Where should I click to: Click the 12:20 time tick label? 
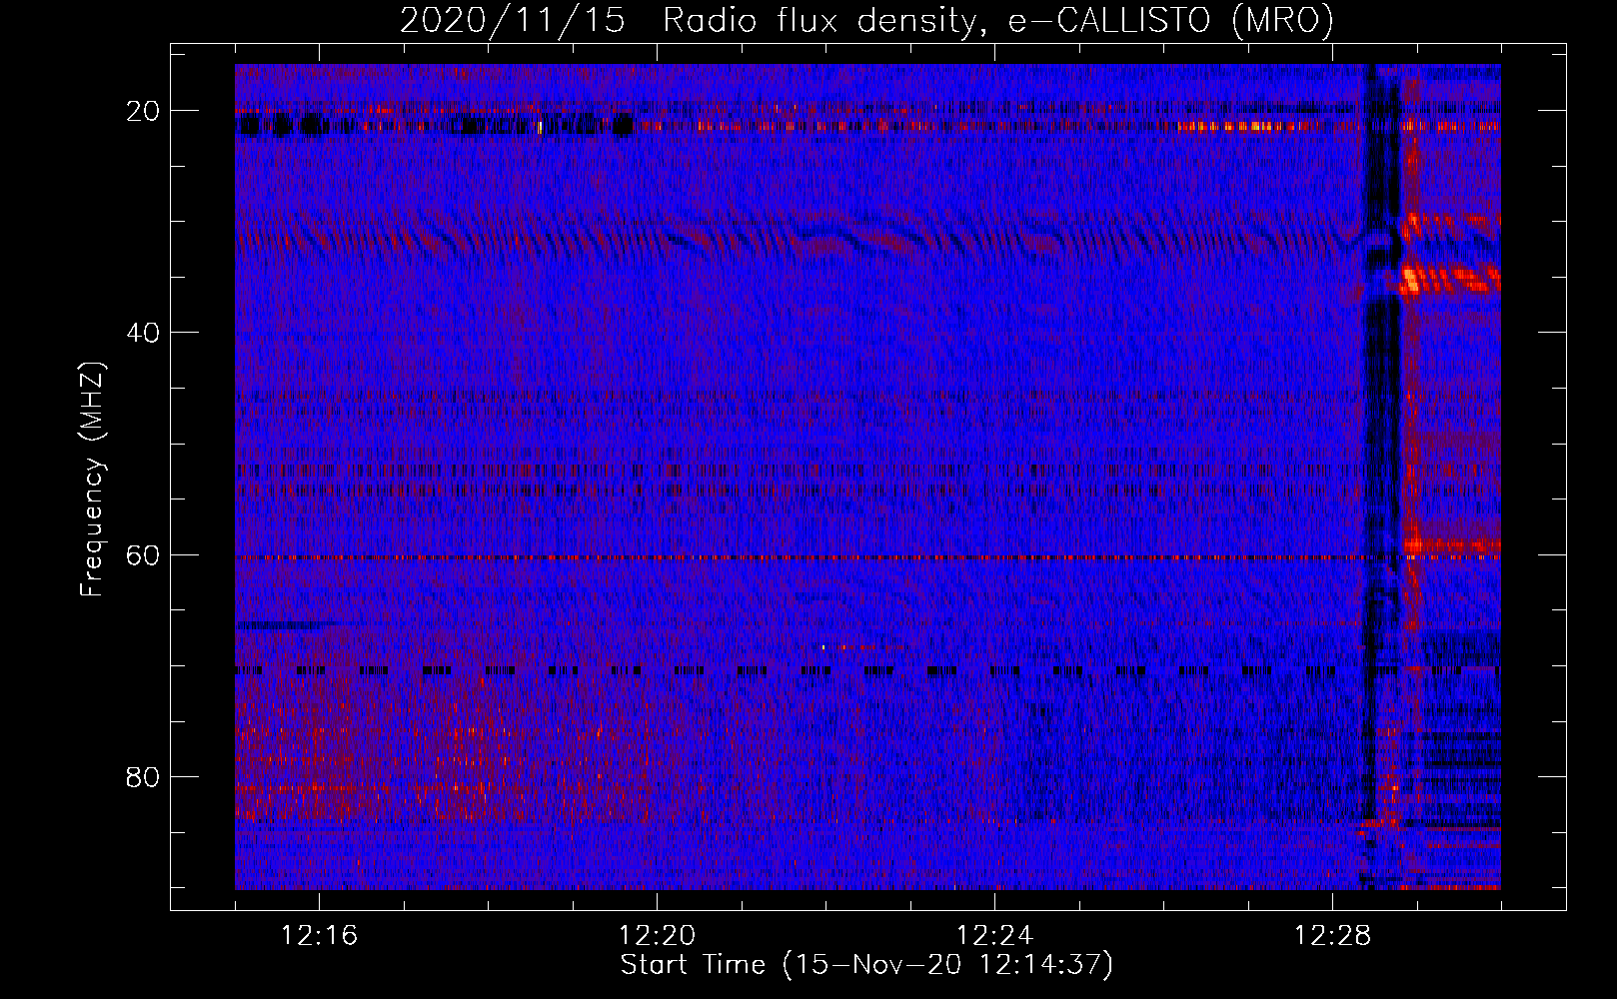click(657, 936)
